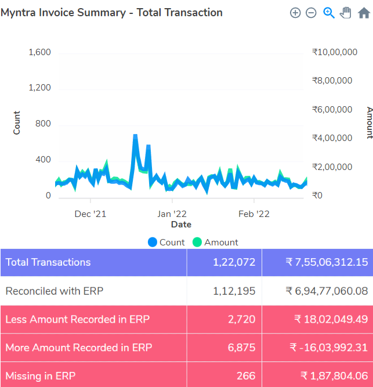373x387 pixels.
Task: Select the Reconciled with ERP row
Action: 187,291
